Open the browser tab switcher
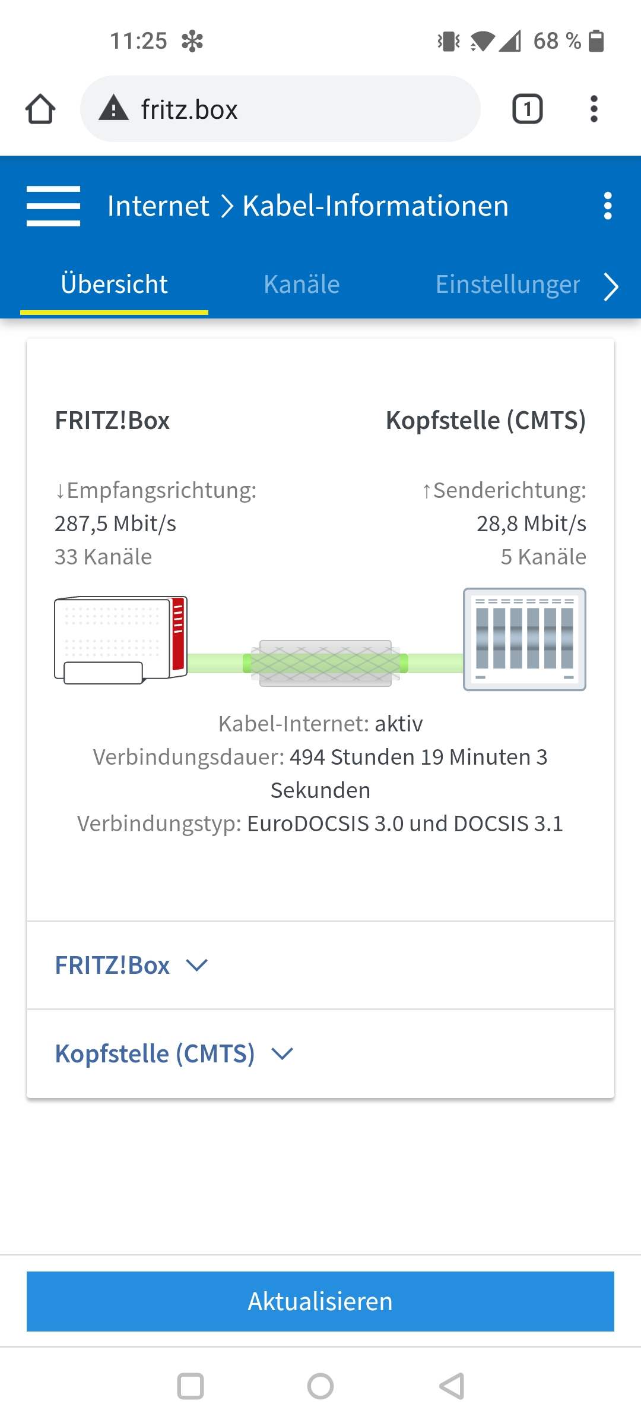The height and width of the screenshot is (1426, 641). coord(527,109)
